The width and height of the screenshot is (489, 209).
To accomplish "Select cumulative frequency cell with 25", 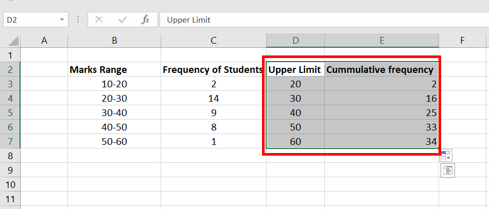I will (x=381, y=112).
